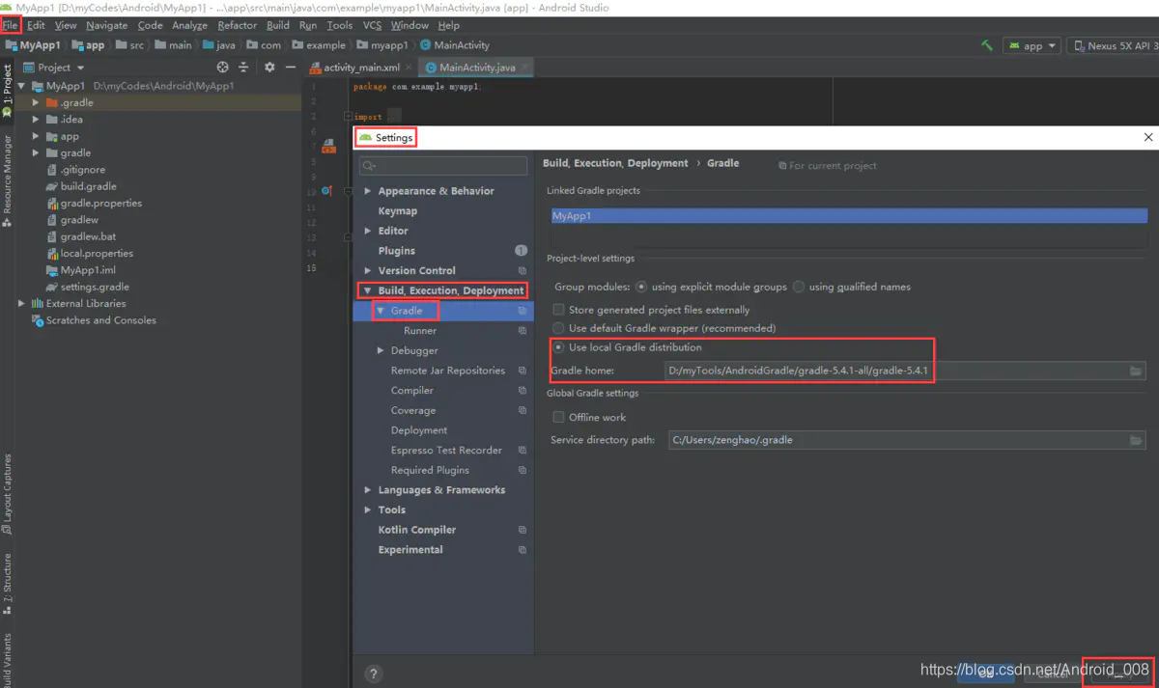The height and width of the screenshot is (688, 1159).
Task: Click the settings.gradle file icon
Action: click(52, 287)
